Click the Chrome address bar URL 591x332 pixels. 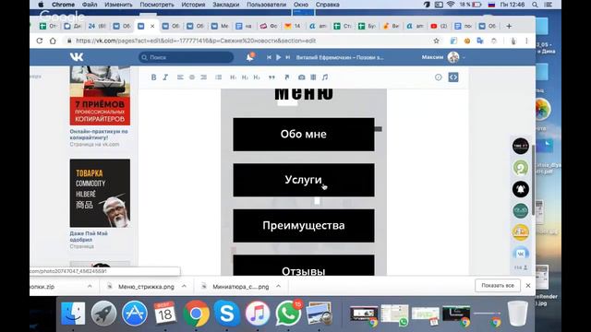pyautogui.click(x=196, y=41)
